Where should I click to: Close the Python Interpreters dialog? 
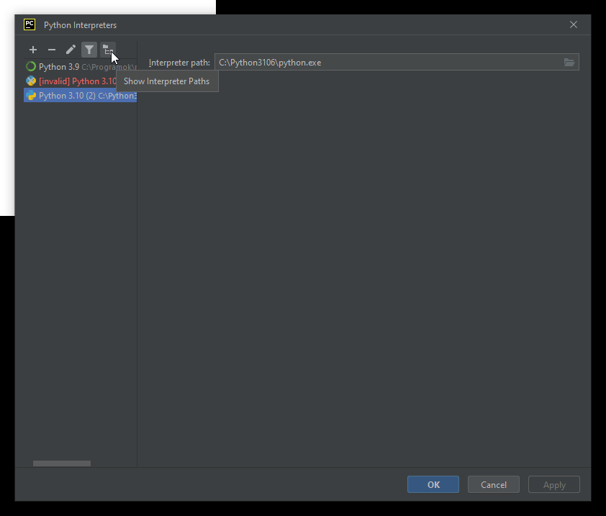tap(574, 24)
